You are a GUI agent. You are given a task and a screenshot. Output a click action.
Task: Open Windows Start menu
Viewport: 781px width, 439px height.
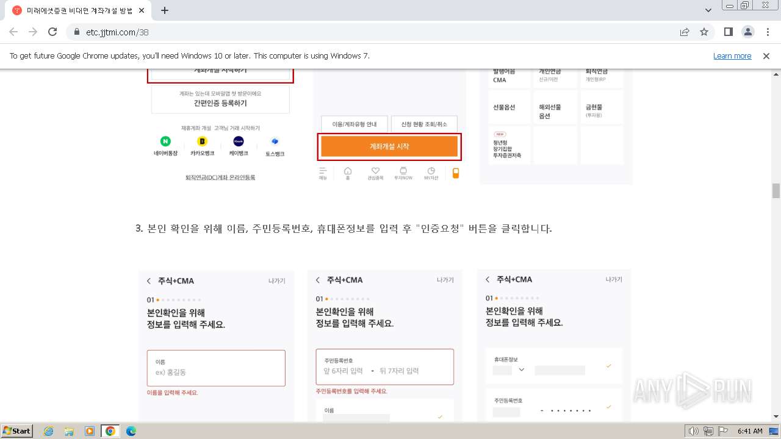[17, 430]
